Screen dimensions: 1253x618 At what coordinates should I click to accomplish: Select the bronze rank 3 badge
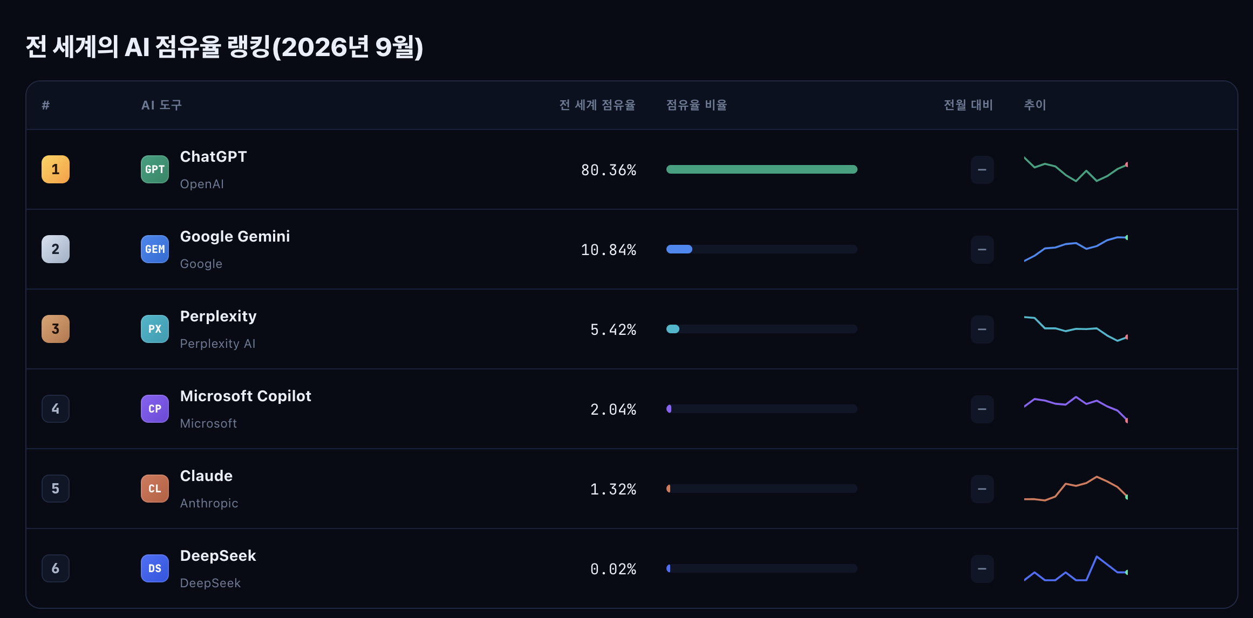coord(56,329)
